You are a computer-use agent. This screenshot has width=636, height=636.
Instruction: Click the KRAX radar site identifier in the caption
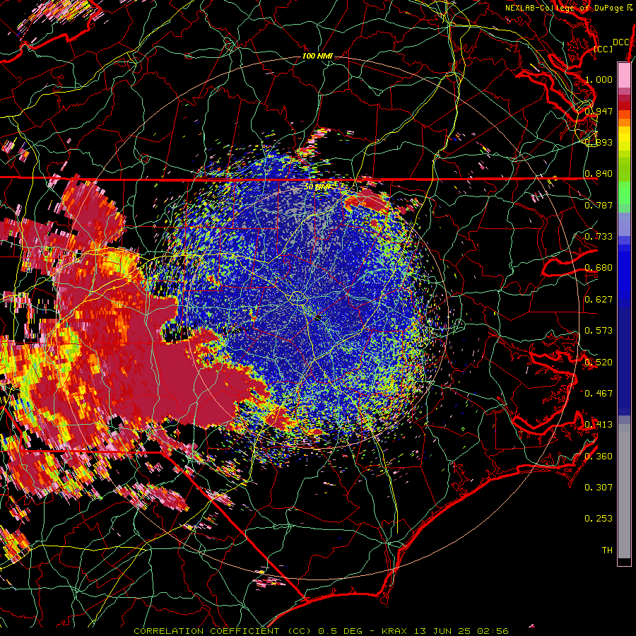(x=394, y=631)
